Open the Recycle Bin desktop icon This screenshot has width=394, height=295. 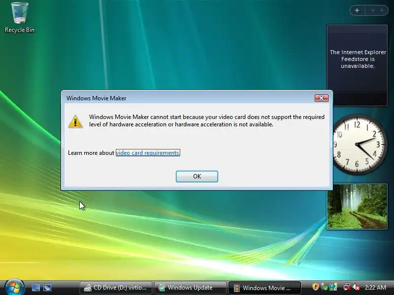point(20,18)
